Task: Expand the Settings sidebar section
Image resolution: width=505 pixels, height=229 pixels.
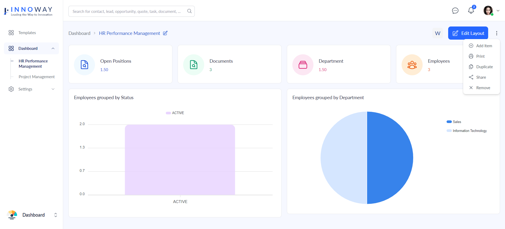Action: coord(53,89)
